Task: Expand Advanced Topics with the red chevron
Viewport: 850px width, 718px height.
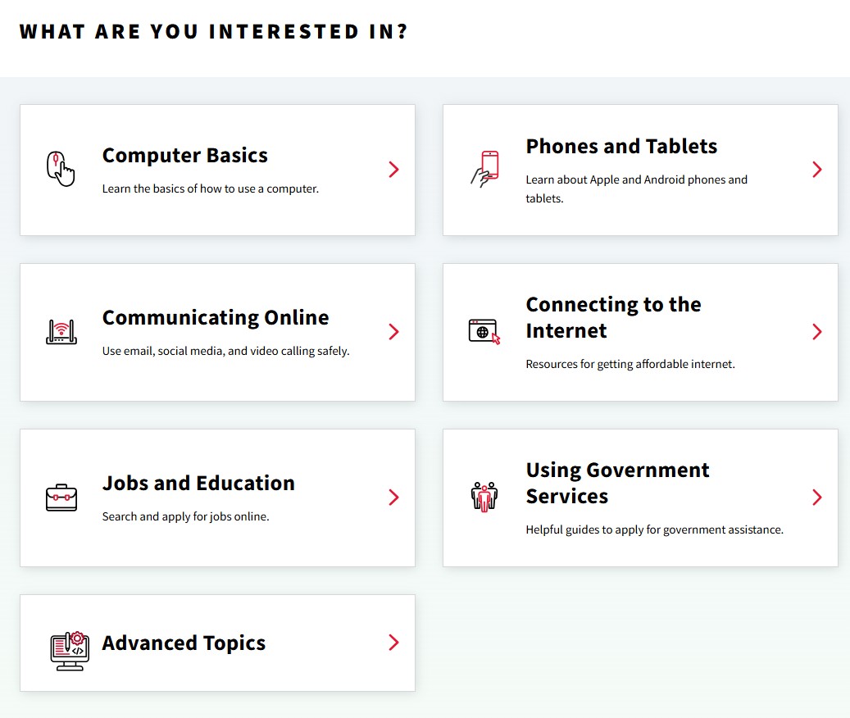Action: point(393,643)
